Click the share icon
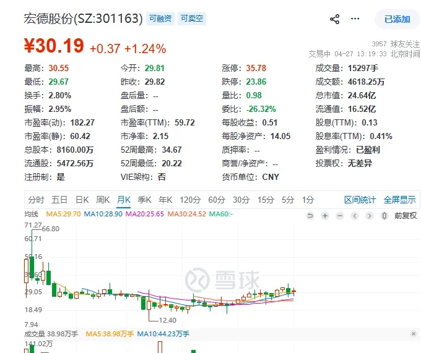This screenshot has height=353, width=421. [x=334, y=19]
